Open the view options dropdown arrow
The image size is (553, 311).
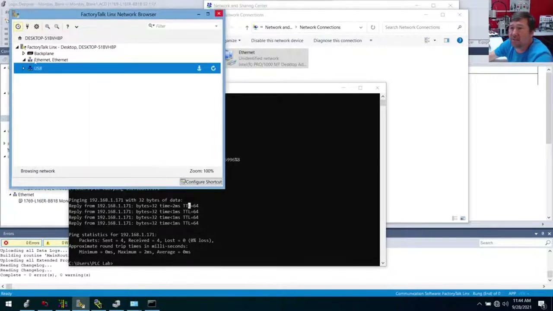(435, 41)
